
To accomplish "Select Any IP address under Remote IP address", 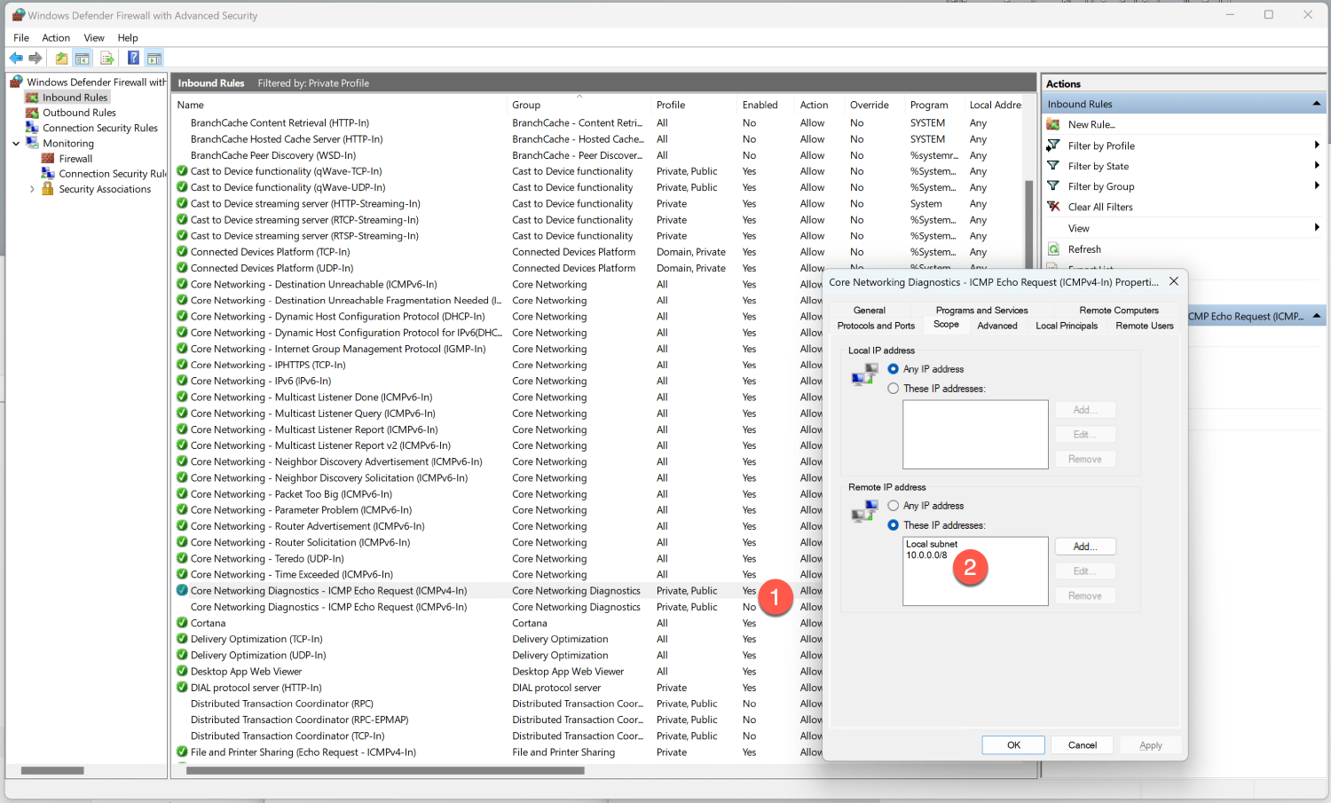I will [x=894, y=505].
